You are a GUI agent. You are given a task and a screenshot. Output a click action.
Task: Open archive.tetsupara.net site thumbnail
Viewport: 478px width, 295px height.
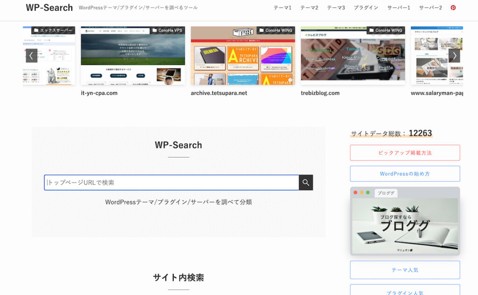(243, 55)
